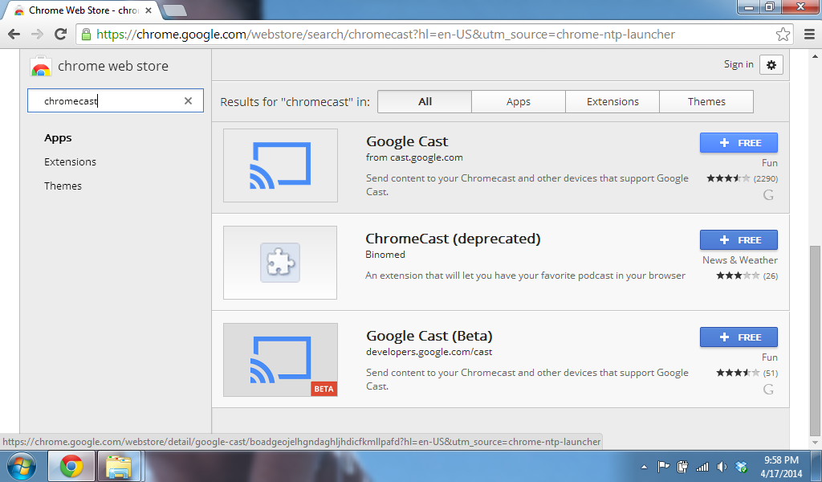Click the 'Fun' category under Google Cast (Beta)
Viewport: 822px width, 482px height.
tap(770, 357)
